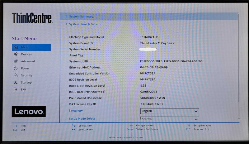The width and height of the screenshot is (249, 144).
Task: Click the ThinkCentre logo
Action: 32,18
